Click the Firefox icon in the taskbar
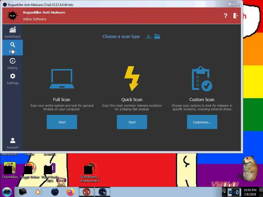The image size is (263, 197). coord(71,192)
